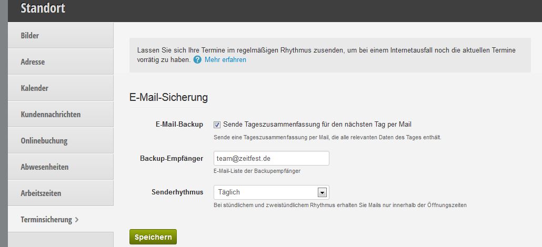Click the Backup-Empfänger email input field

click(x=271, y=158)
